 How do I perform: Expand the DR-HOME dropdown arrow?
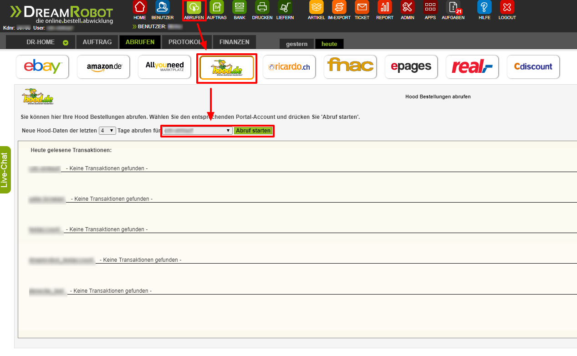point(66,43)
